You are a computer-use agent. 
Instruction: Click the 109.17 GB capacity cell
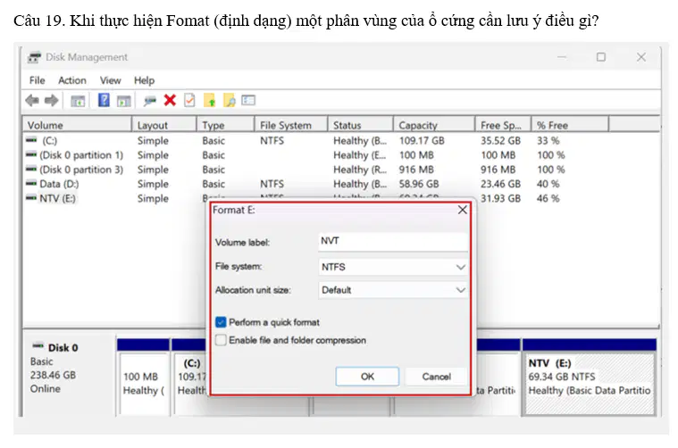click(x=422, y=140)
